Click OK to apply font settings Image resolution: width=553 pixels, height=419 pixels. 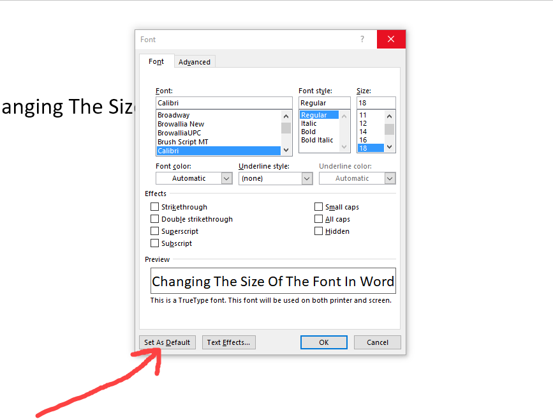point(323,342)
